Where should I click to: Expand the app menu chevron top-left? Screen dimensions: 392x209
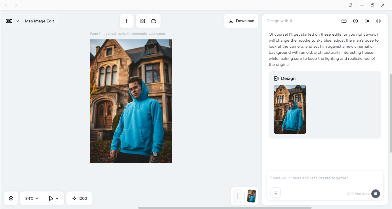(18, 21)
